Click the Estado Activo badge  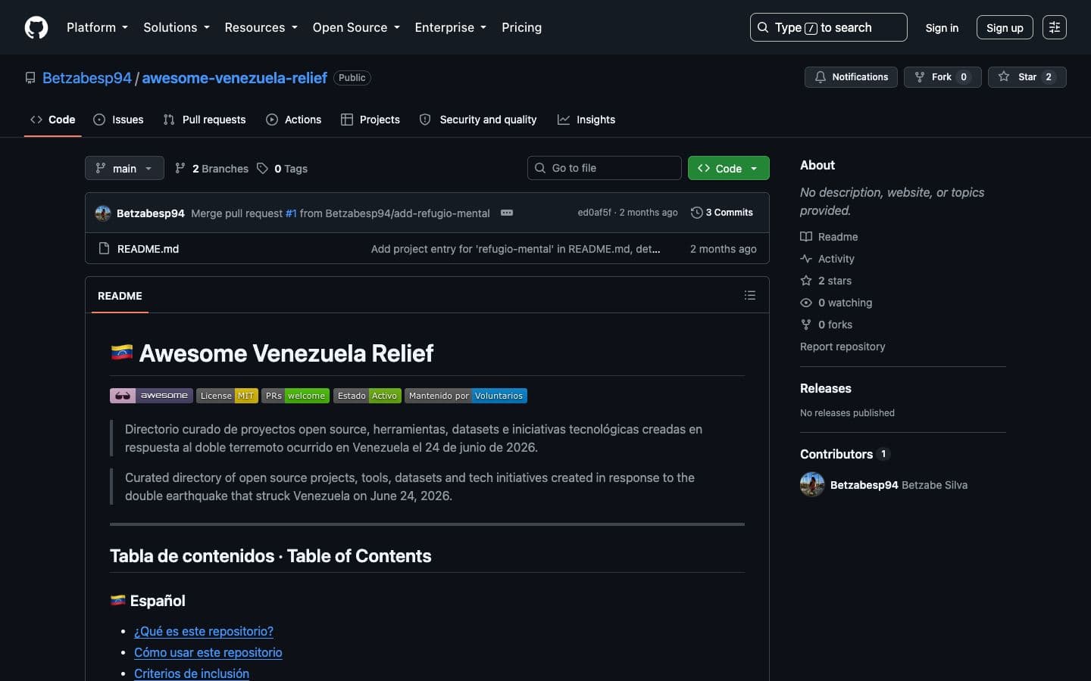click(367, 396)
